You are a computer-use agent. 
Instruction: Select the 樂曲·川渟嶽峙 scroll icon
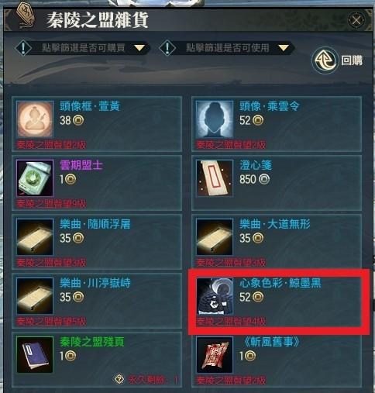(35, 296)
